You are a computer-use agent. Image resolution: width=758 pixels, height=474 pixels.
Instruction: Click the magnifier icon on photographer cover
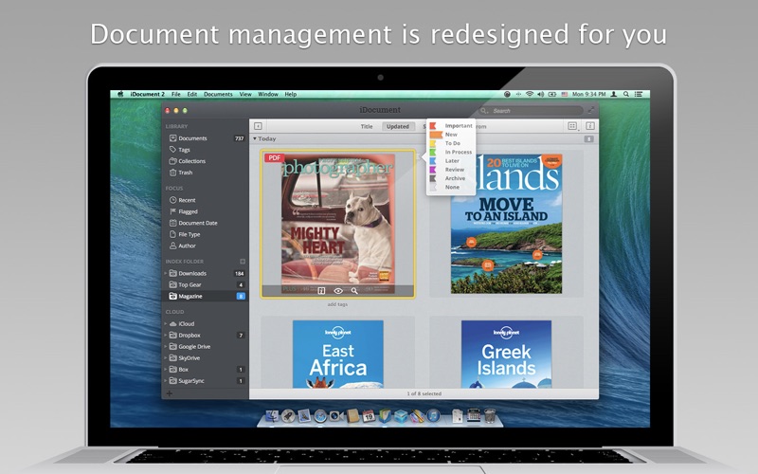pos(354,291)
